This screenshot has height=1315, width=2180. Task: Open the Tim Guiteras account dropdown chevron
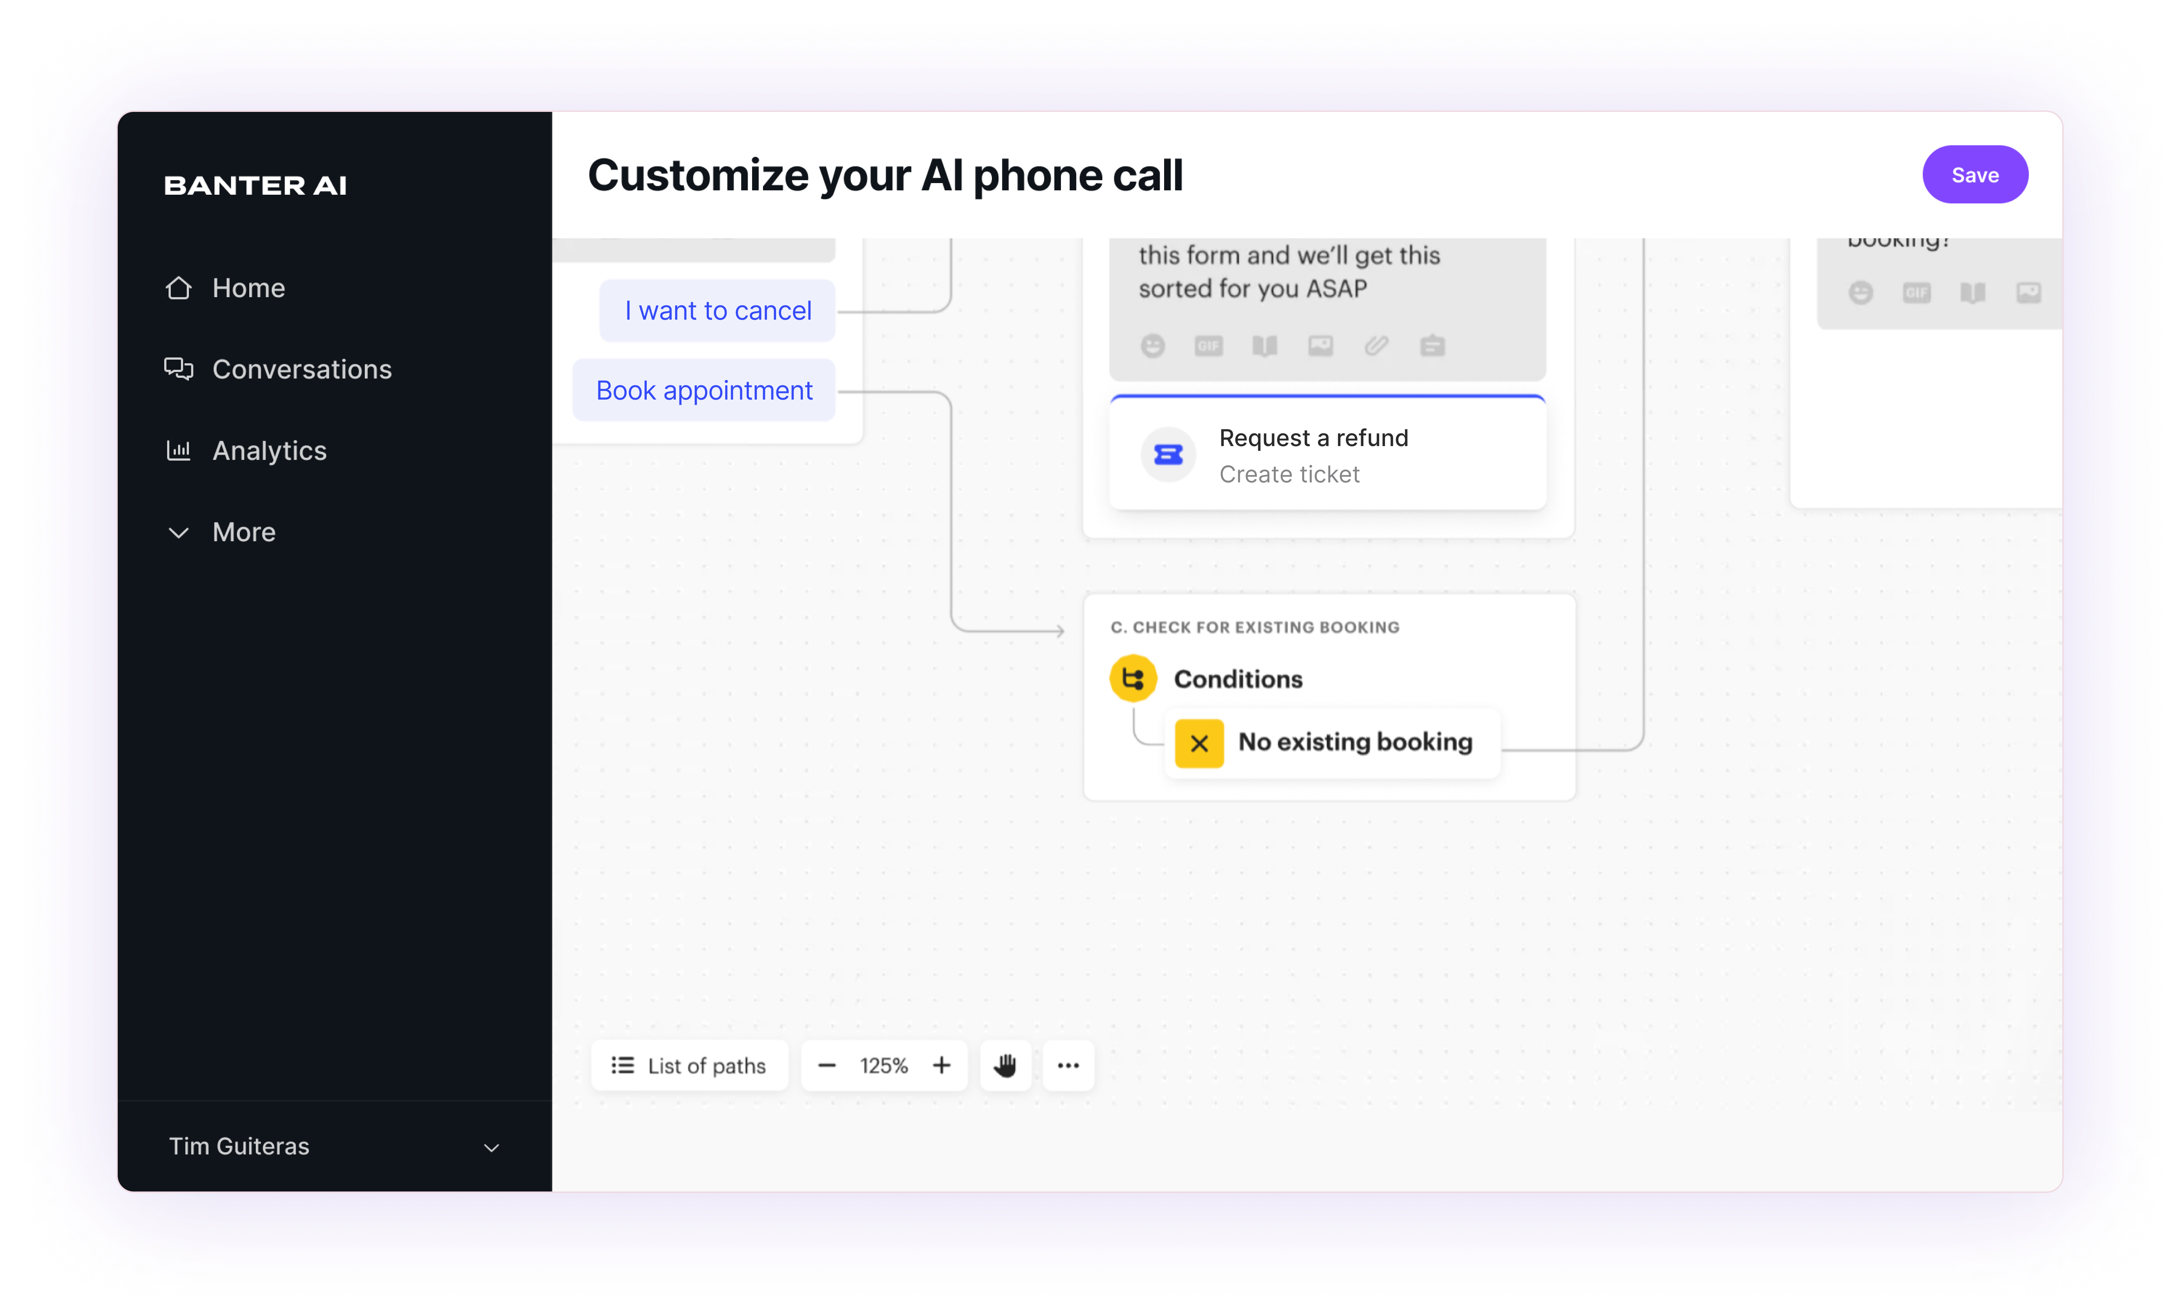point(492,1148)
